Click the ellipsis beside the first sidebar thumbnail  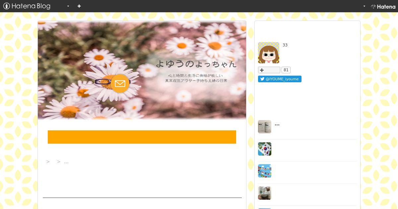tap(277, 125)
